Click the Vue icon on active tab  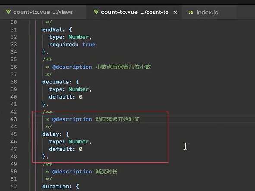[x=96, y=12]
